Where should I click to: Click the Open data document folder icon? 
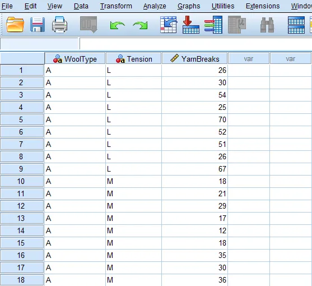click(15, 25)
